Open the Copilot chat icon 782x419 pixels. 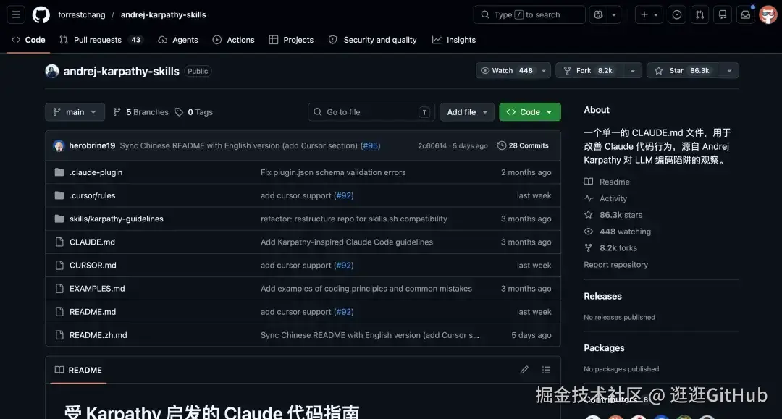598,14
